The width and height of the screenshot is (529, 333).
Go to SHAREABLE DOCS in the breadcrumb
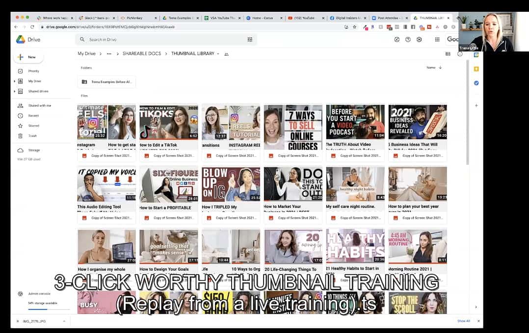pyautogui.click(x=141, y=54)
